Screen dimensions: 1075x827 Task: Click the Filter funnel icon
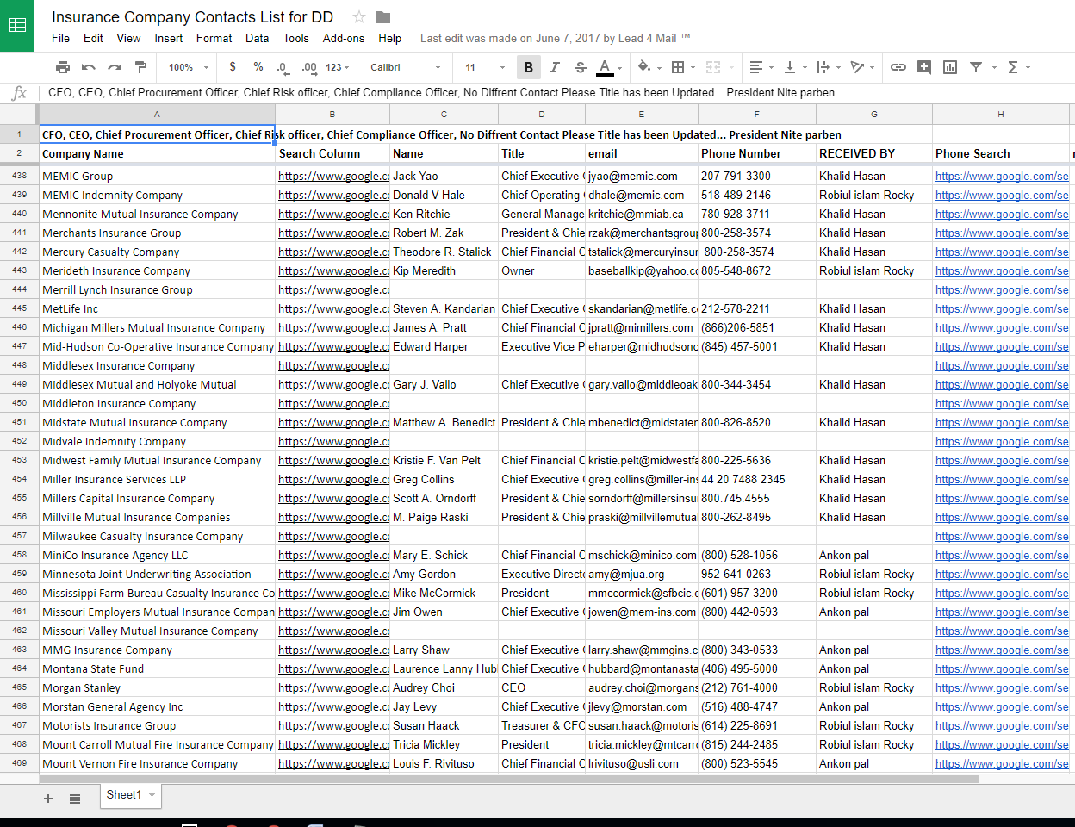(x=976, y=67)
